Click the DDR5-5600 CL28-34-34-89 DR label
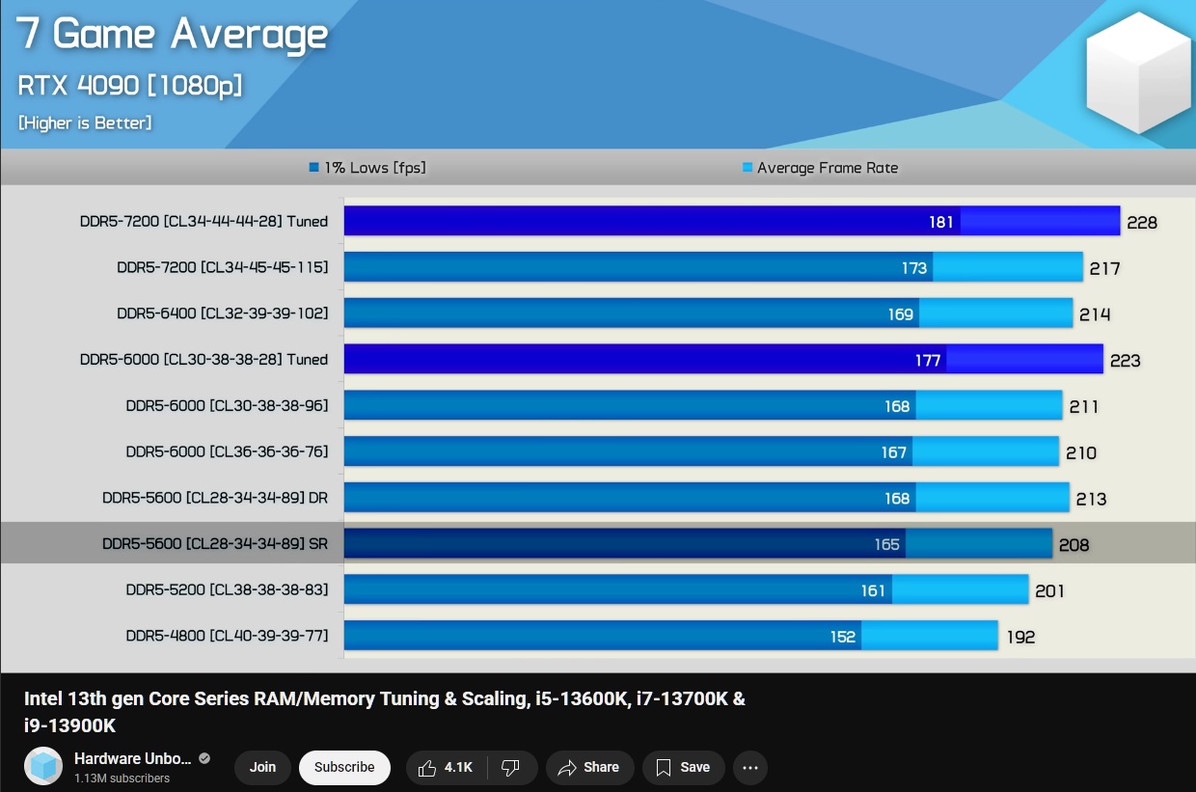1196x792 pixels. (215, 498)
